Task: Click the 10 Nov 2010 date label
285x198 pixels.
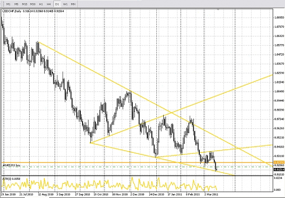Action: pos(119,194)
